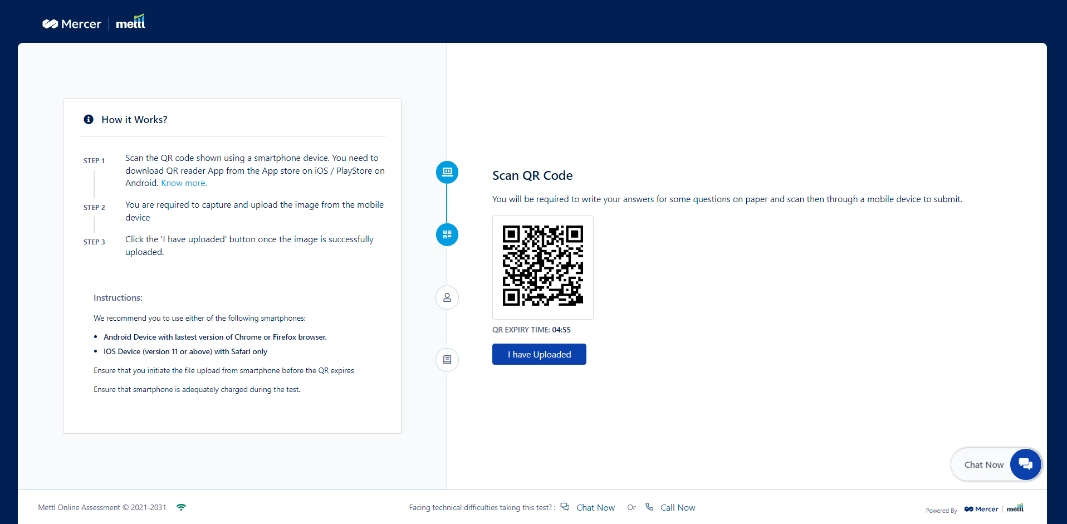Click the QR EXPIRY TIME countdown

click(531, 330)
